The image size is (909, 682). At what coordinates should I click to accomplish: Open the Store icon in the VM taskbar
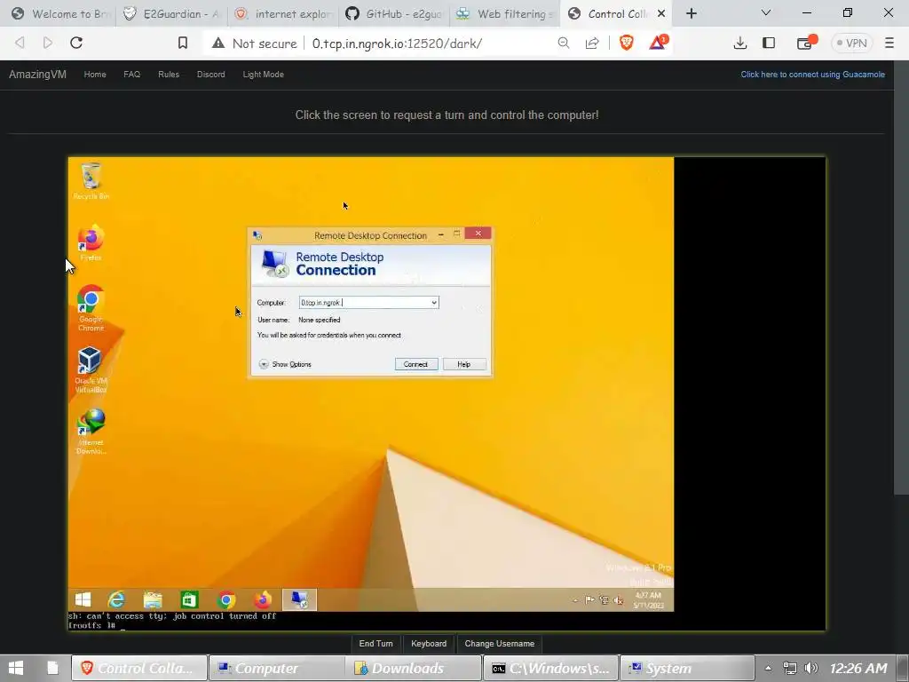pyautogui.click(x=190, y=599)
